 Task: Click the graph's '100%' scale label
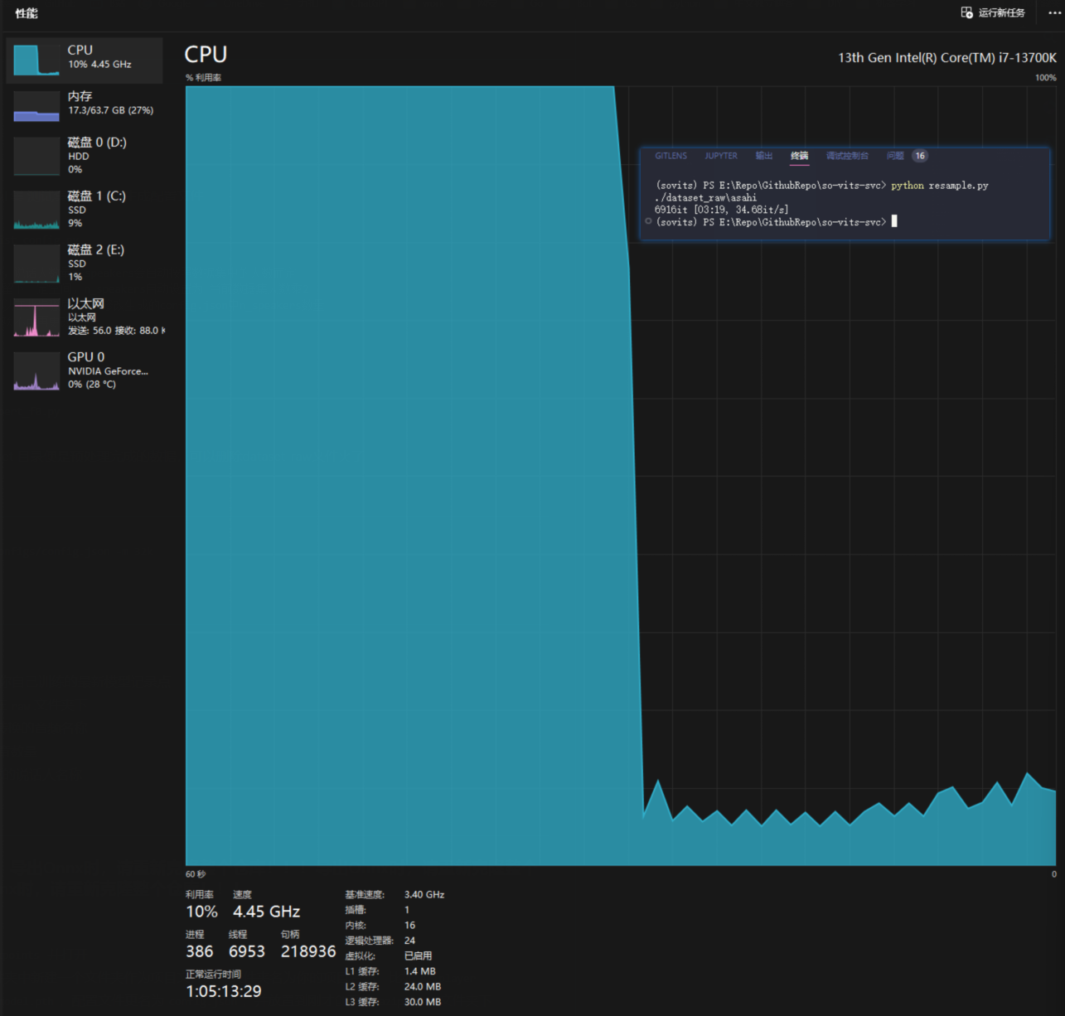coord(1046,78)
